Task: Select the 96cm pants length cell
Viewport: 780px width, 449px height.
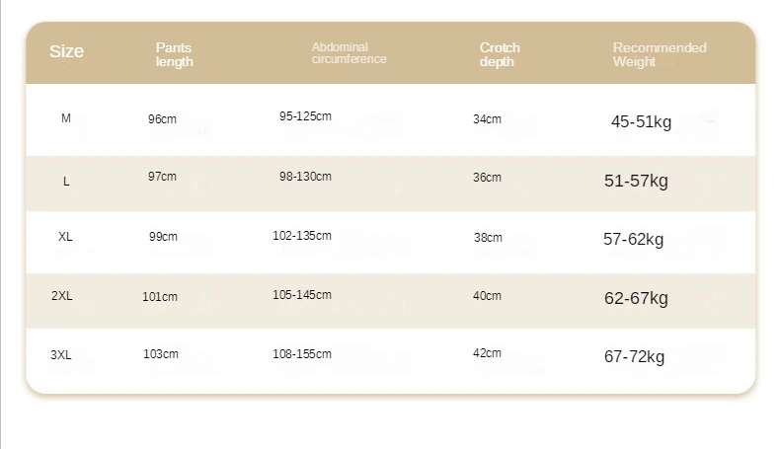Action: point(162,119)
